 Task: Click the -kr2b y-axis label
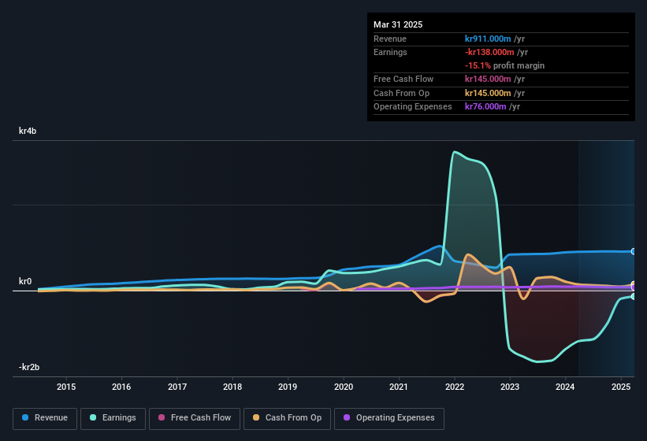29,367
